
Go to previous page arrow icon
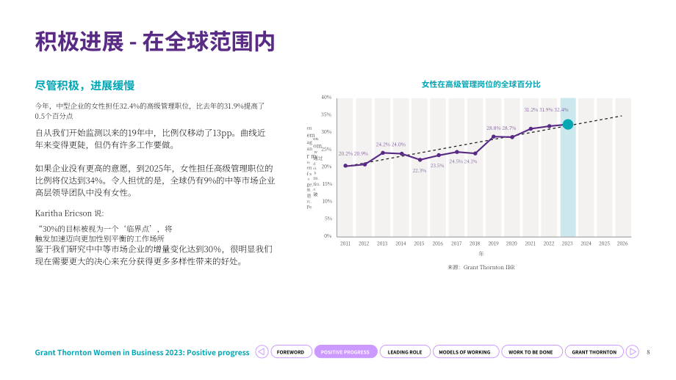(x=262, y=351)
